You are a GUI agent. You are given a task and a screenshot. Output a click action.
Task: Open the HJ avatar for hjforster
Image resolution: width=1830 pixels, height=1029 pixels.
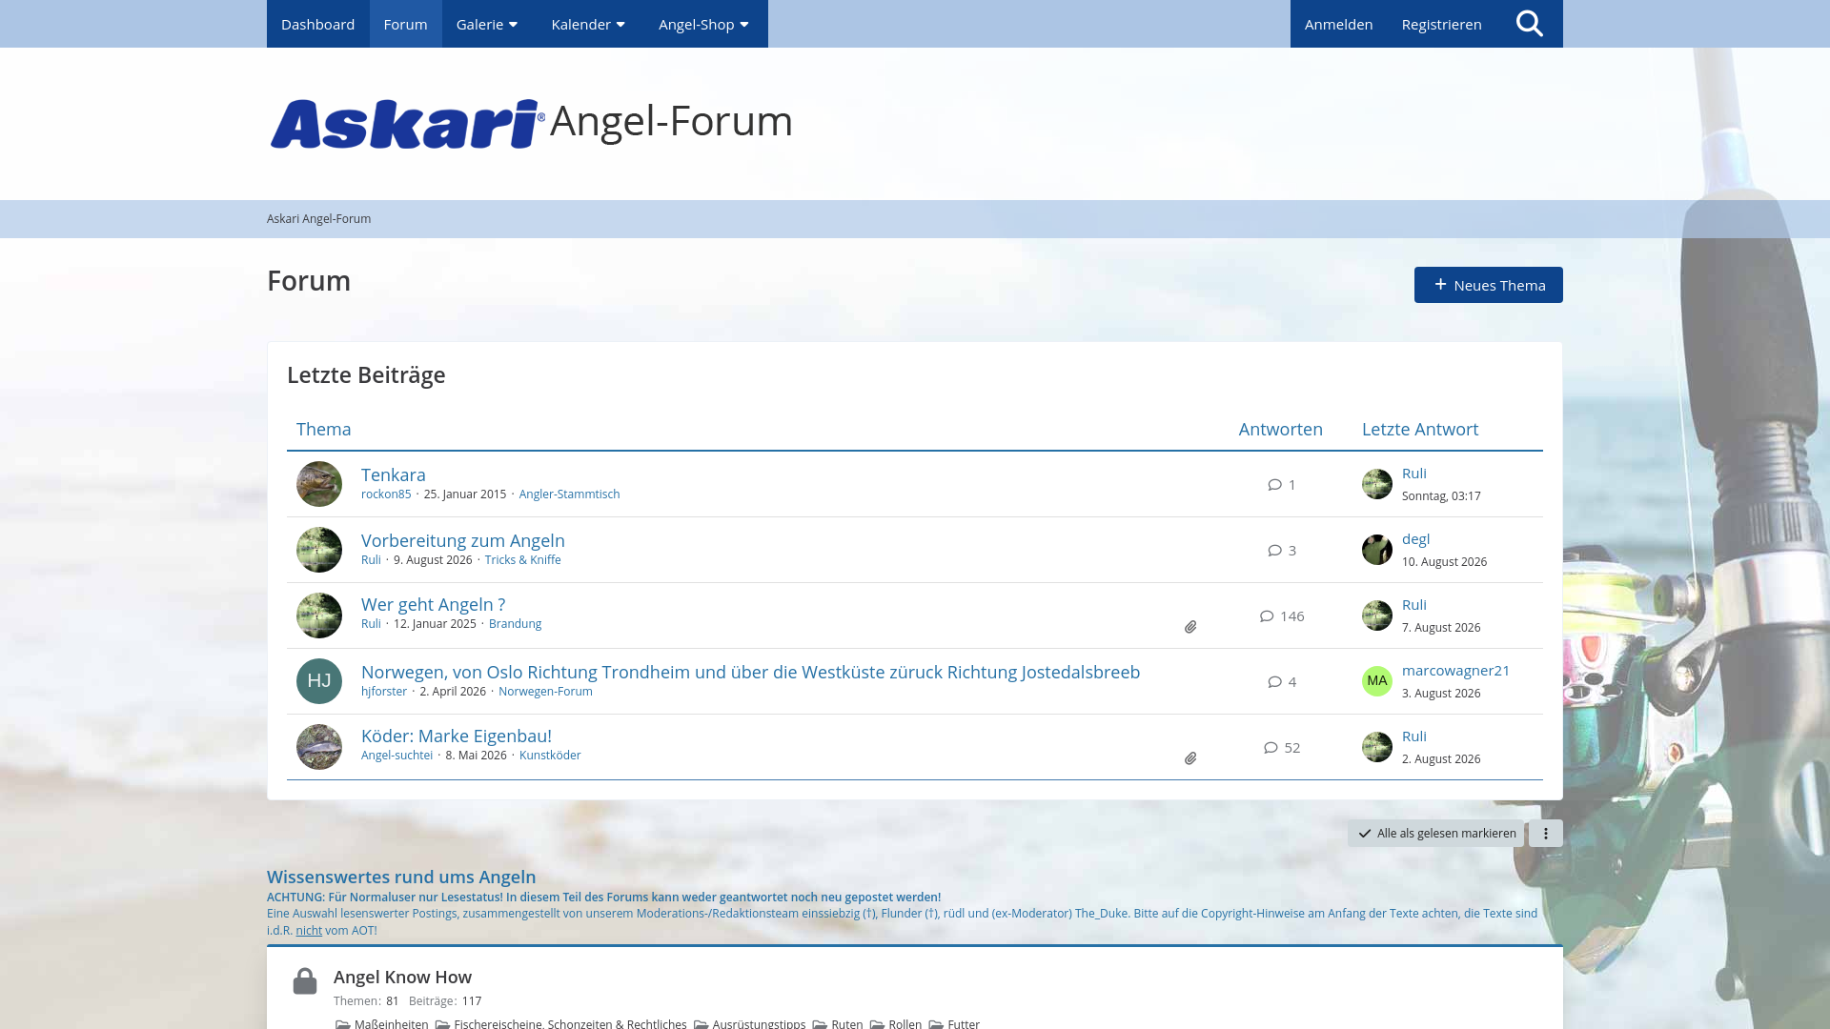coord(319,681)
